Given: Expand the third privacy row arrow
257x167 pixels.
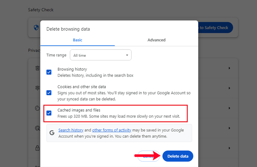Looking at the screenshot, I should (229, 108).
